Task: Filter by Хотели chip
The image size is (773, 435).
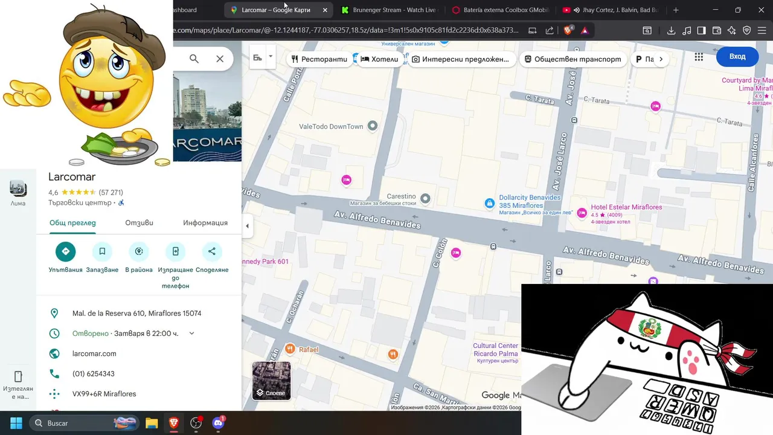Action: 380,59
